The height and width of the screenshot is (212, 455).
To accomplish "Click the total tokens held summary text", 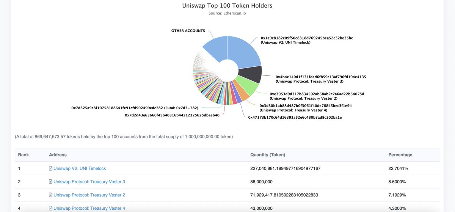I will click(124, 136).
